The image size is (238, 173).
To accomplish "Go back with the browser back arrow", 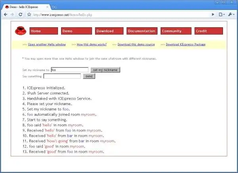I will pyautogui.click(x=6, y=15).
